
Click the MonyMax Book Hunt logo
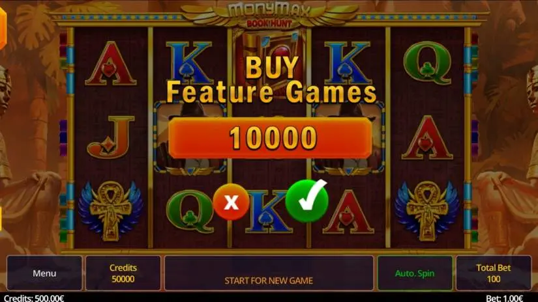(x=269, y=16)
